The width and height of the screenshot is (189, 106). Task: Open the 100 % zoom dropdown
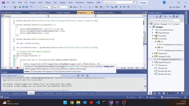pos(5,68)
